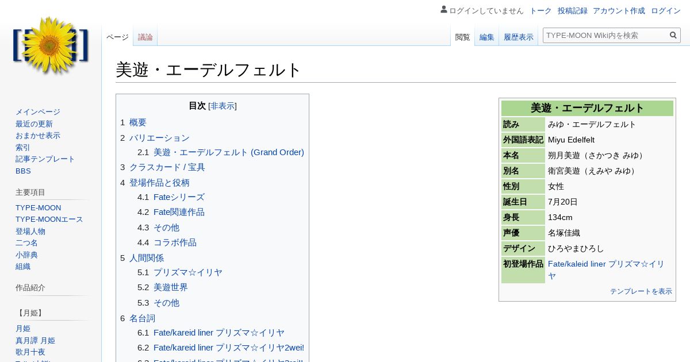Click the infobox value 衛宮美遊（えみや みゆ）
The image size is (690, 362).
593,171
